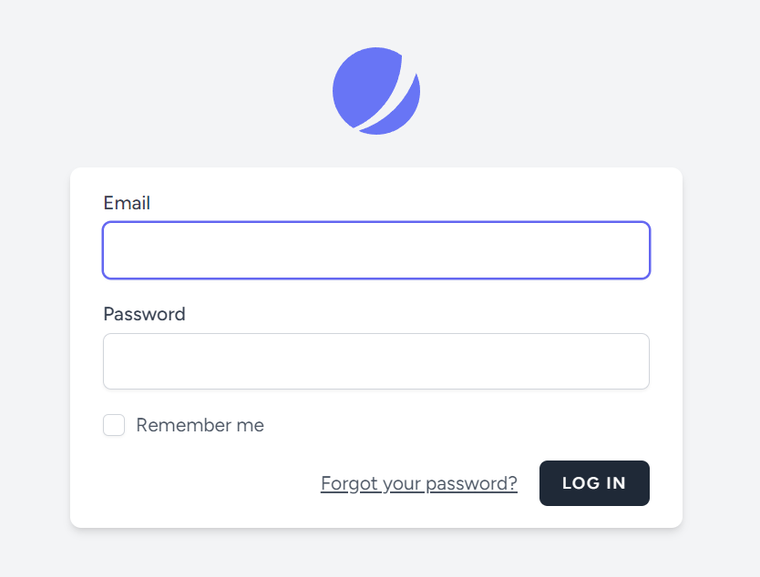The width and height of the screenshot is (760, 577).
Task: Activate the highlighted Email input
Action: point(376,250)
